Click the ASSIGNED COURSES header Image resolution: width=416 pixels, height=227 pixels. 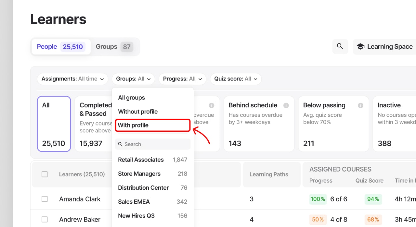340,169
